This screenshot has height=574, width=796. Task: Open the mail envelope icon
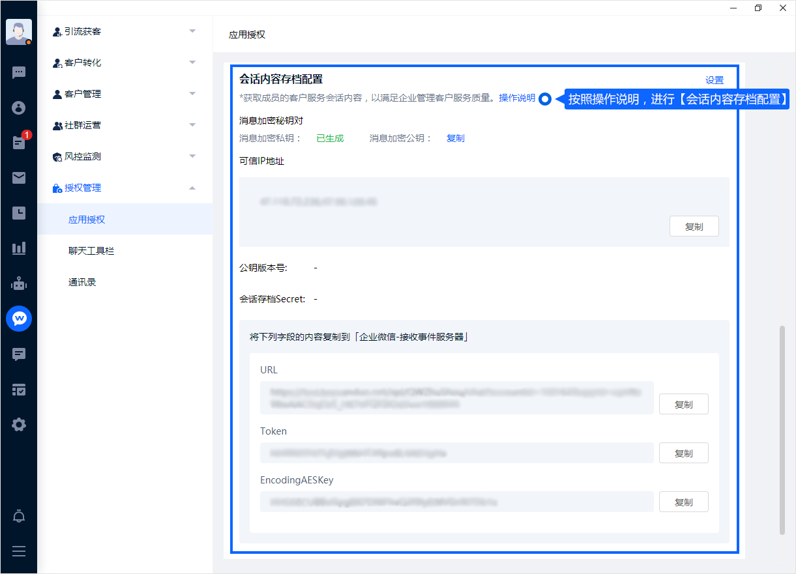(x=19, y=178)
